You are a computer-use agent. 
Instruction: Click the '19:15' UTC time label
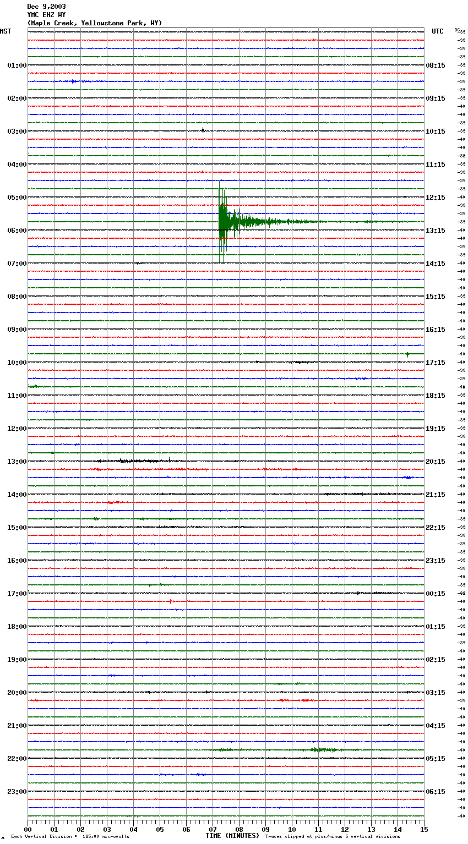click(x=436, y=429)
